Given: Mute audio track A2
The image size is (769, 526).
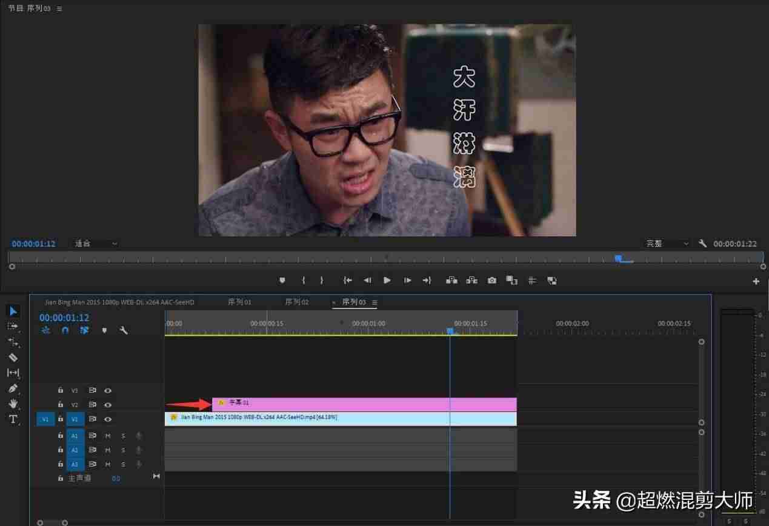Looking at the screenshot, I should [108, 450].
